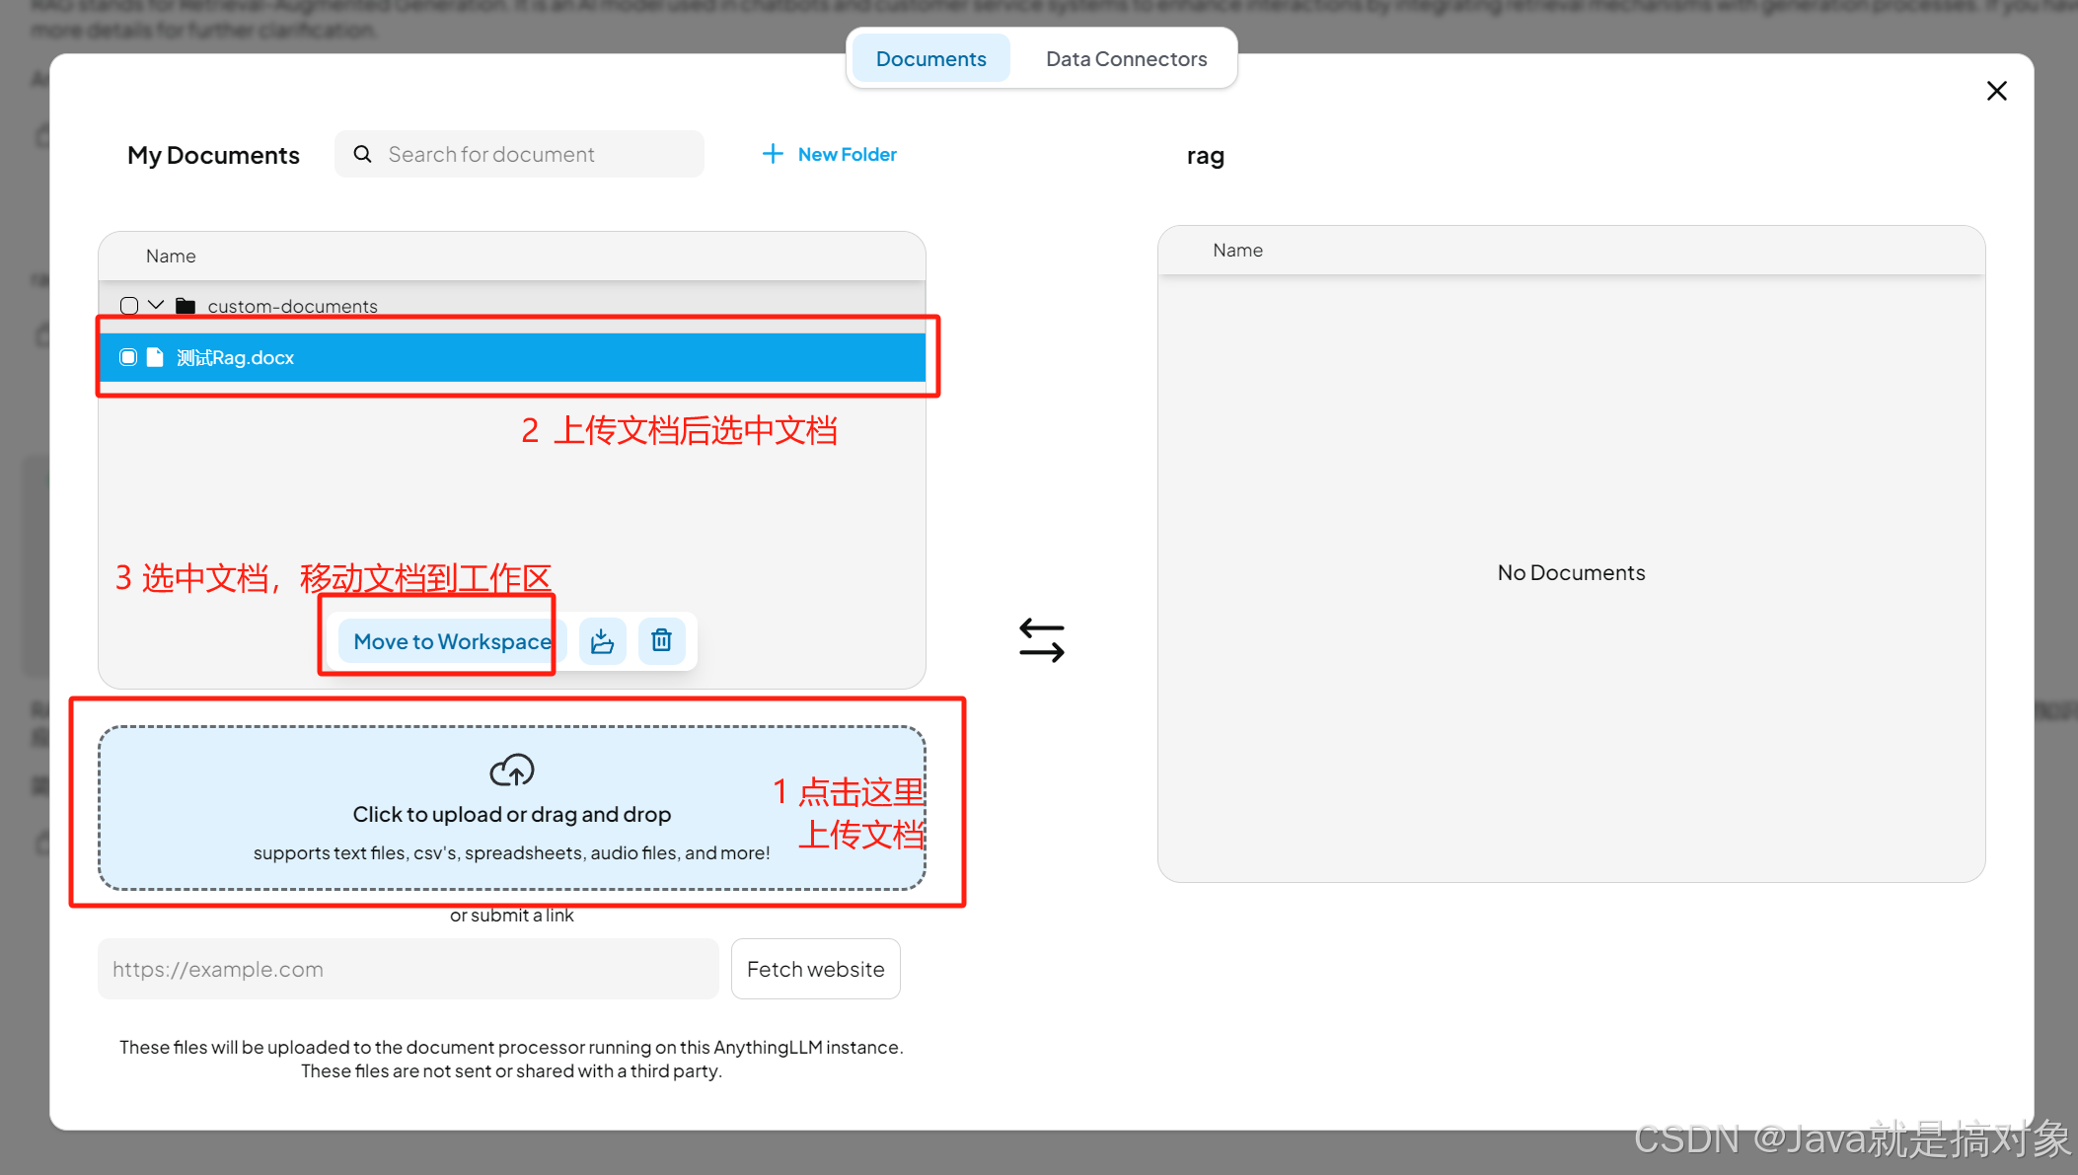2078x1175 pixels.
Task: Click the https://example.com link input
Action: (408, 969)
